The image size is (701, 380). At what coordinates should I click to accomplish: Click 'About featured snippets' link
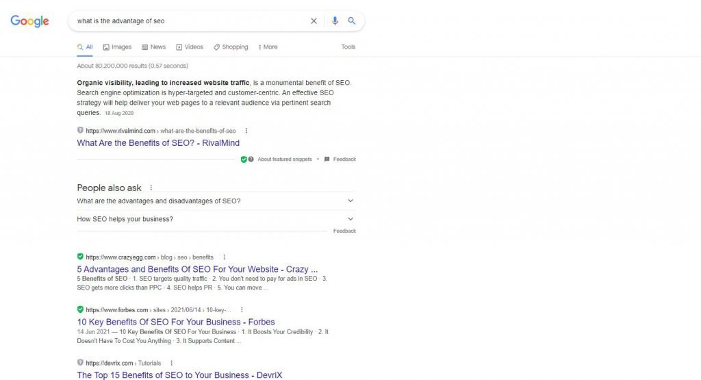coord(285,159)
